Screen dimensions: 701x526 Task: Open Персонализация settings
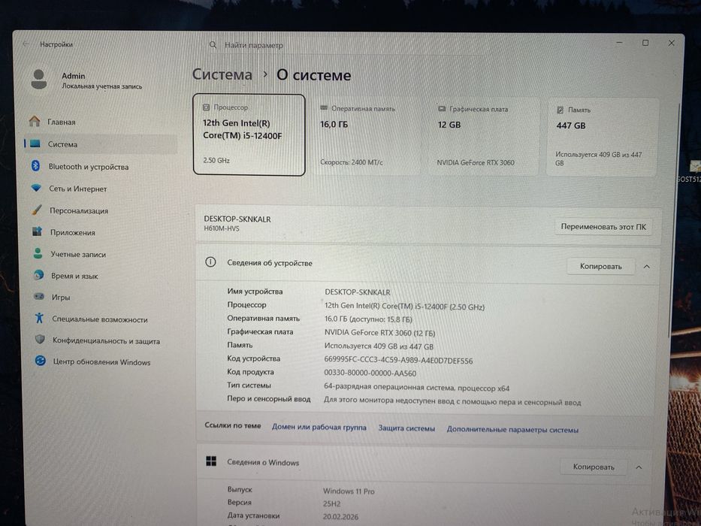[102, 210]
